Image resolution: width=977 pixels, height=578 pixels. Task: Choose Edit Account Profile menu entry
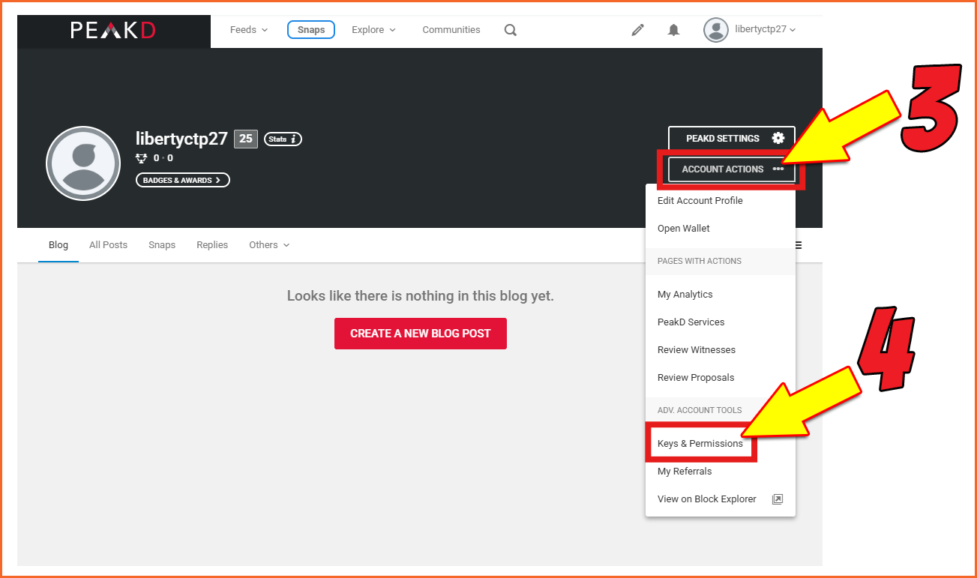coord(721,201)
